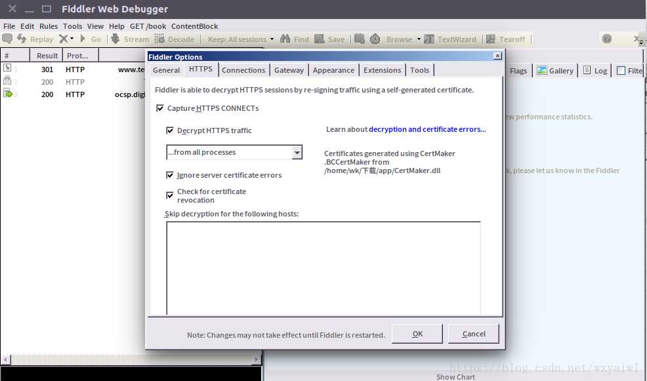
Task: Click the timer stopwatch toolbar icon
Action: (x=375, y=39)
